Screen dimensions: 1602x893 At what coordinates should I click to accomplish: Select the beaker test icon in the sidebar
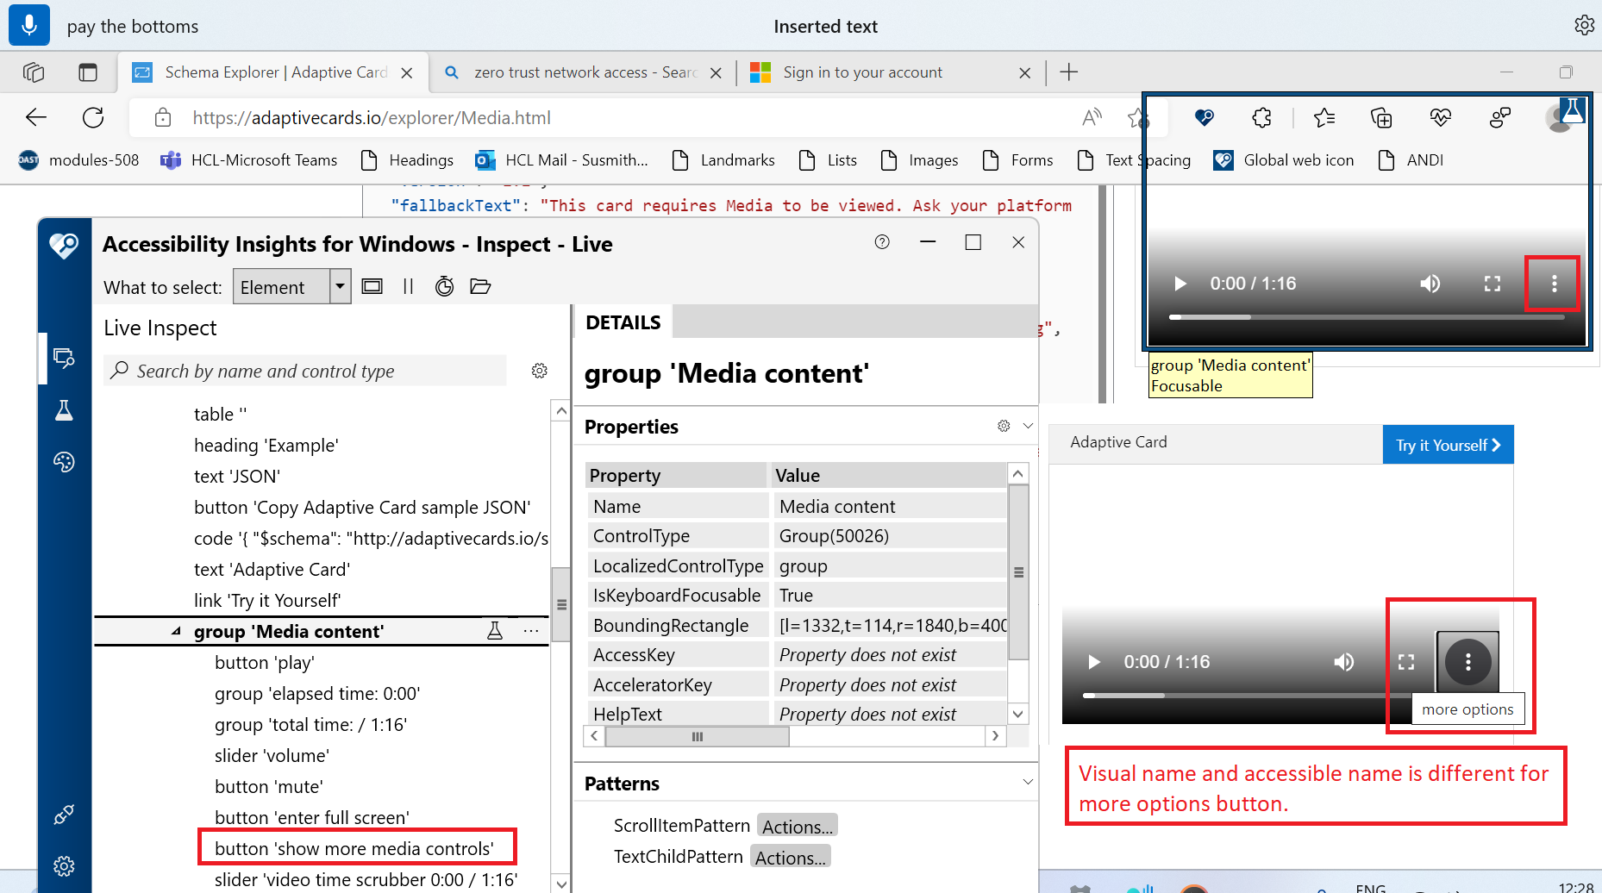click(64, 409)
